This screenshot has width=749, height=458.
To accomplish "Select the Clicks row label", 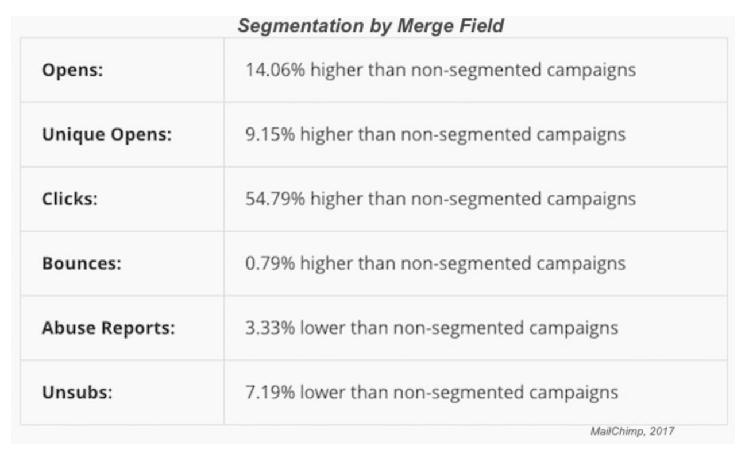I will 70,199.
